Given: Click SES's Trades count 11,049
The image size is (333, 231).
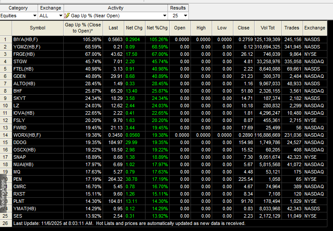Looking at the screenshot, I should [x=294, y=216].
